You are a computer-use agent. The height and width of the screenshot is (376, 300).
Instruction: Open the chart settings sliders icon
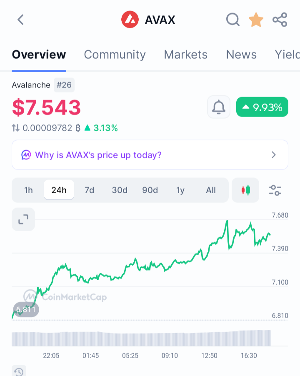click(275, 190)
